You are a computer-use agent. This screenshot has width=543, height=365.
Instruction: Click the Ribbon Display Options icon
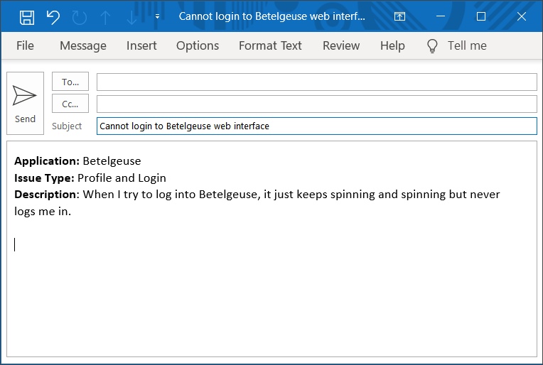pos(399,16)
